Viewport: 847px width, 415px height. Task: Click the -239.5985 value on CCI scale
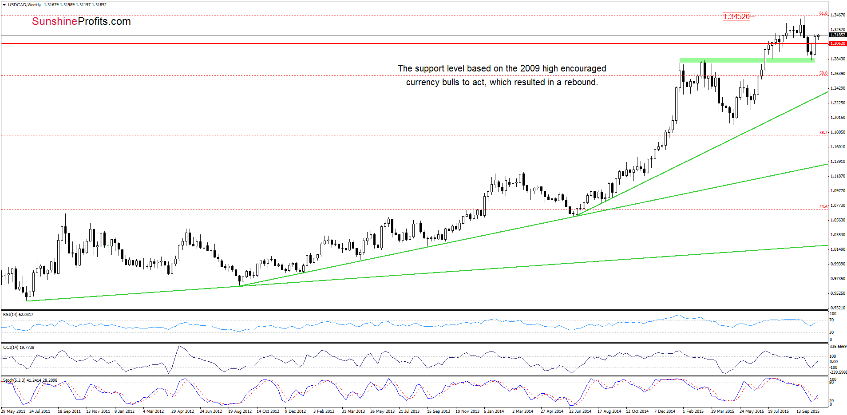pyautogui.click(x=838, y=372)
